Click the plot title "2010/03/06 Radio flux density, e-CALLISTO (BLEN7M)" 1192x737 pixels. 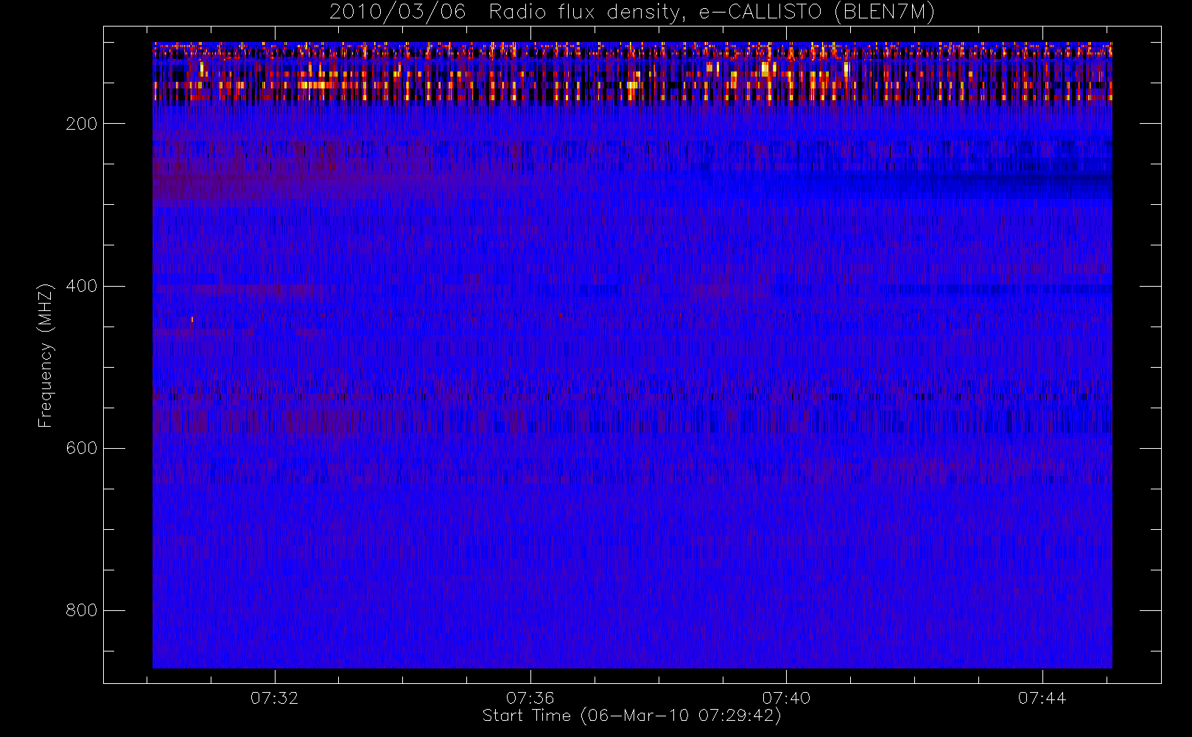click(632, 13)
